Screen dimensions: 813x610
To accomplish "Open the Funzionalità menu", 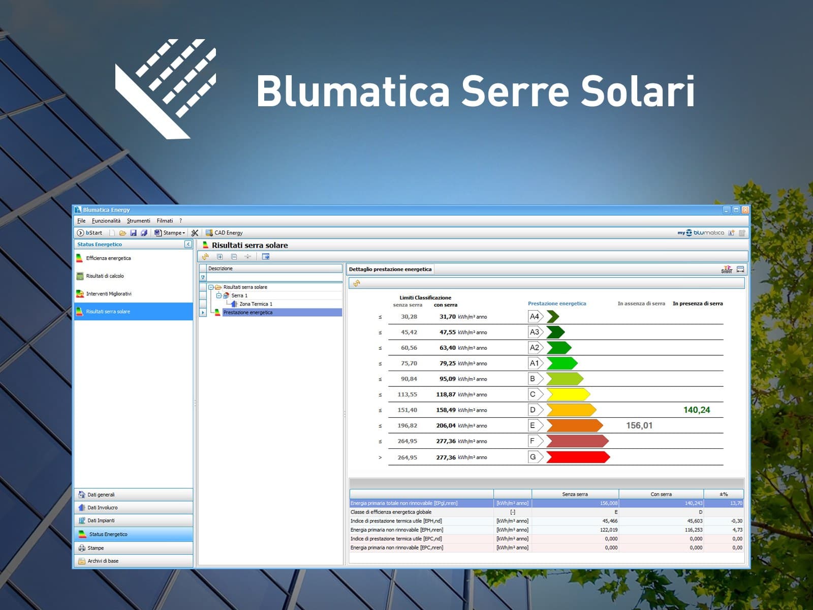I will 106,221.
